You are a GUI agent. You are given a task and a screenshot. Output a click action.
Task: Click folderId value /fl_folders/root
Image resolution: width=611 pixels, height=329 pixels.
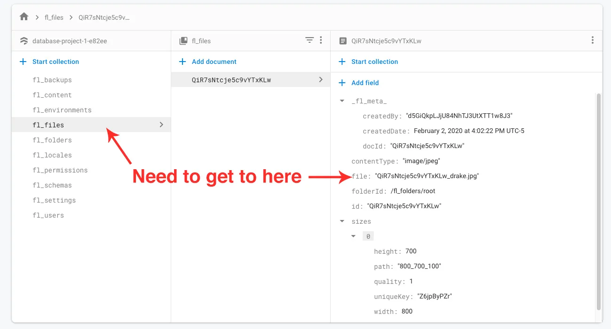(413, 191)
